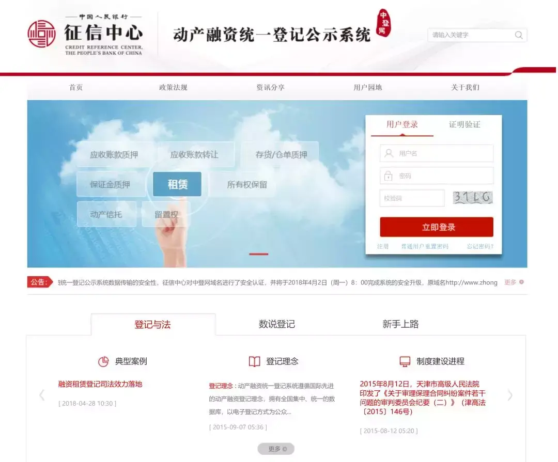Image resolution: width=558 pixels, height=462 pixels.
Task: Click the red carousel dot indicator
Action: 259,254
